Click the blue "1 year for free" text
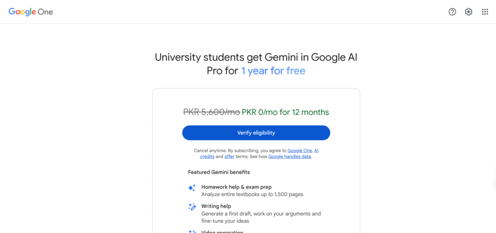496x233 pixels. click(x=273, y=71)
